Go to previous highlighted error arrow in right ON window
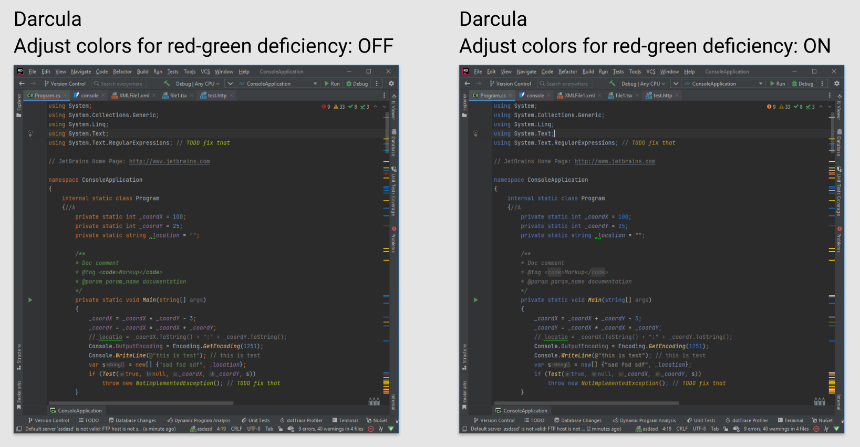The width and height of the screenshot is (860, 447). (x=821, y=107)
